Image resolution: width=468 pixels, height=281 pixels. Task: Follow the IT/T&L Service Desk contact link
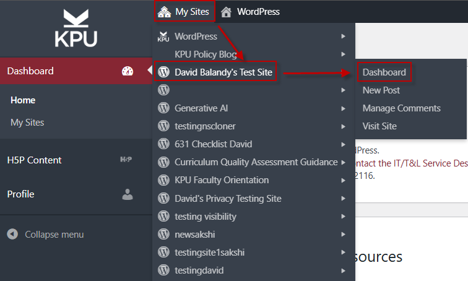411,163
